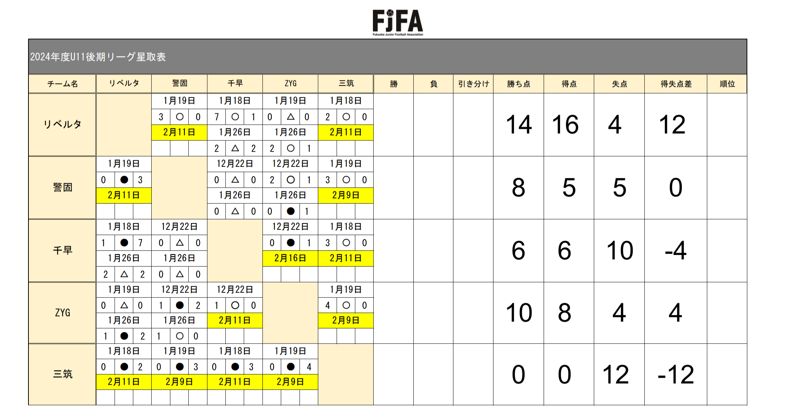
Task: Click ZYG's 勝ち点 value 10
Action: click(519, 313)
